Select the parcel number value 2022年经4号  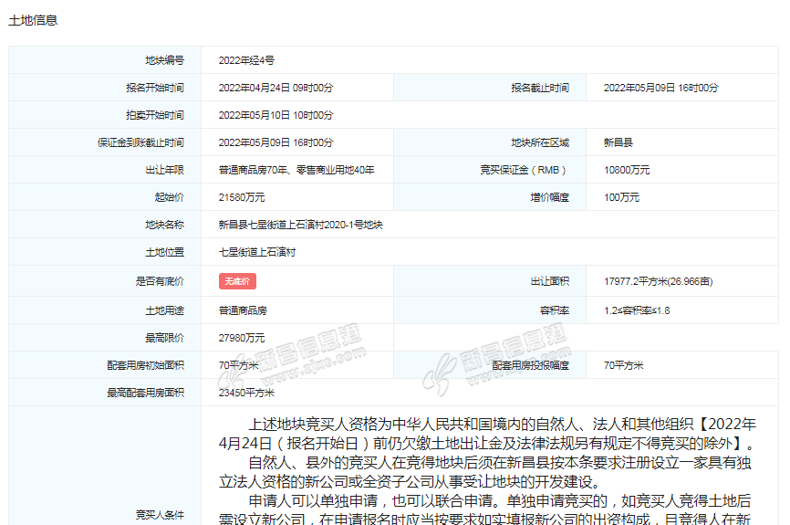pos(246,60)
